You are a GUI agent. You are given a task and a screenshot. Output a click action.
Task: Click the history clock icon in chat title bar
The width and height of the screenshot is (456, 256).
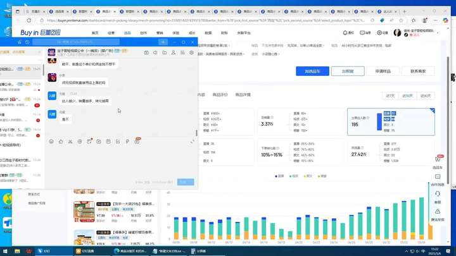27,42
